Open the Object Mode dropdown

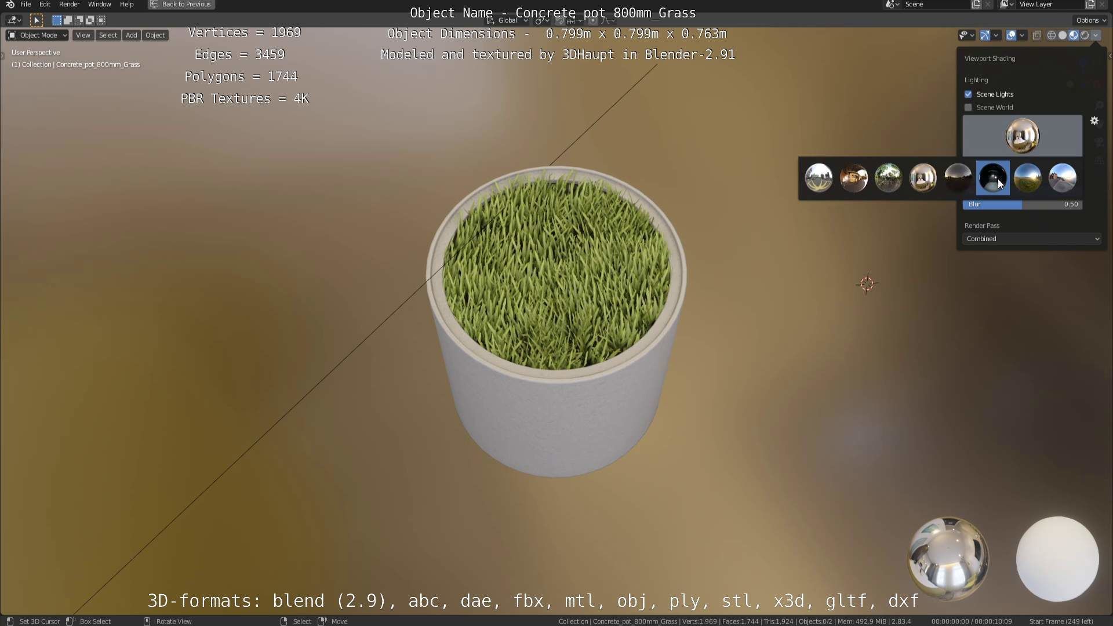(37, 35)
